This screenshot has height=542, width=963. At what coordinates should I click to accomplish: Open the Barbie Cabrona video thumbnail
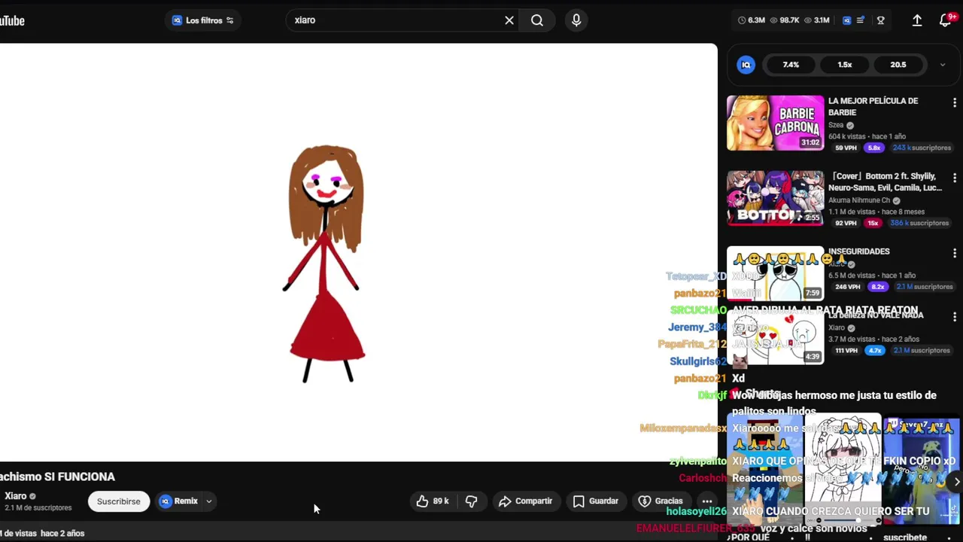(776, 123)
